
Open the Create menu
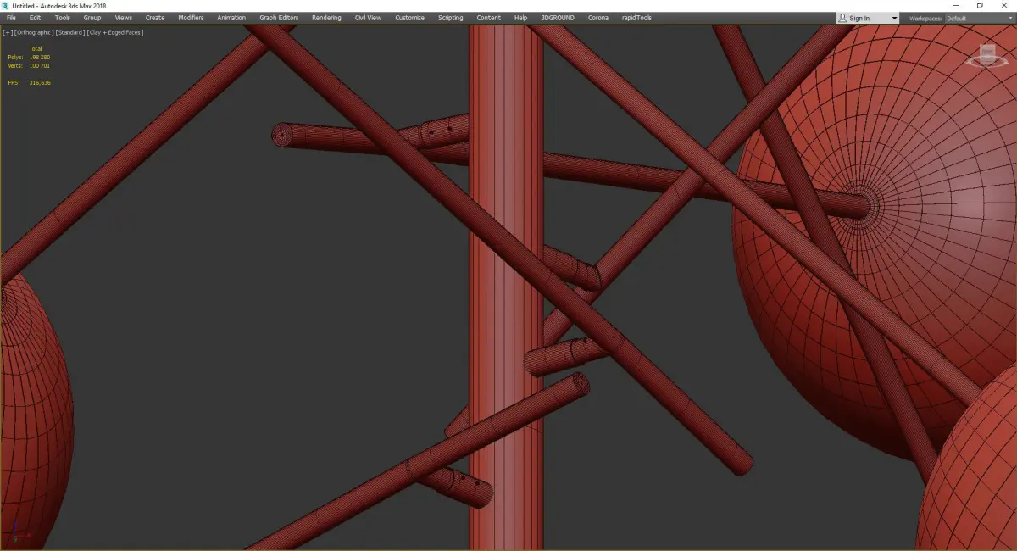click(x=155, y=18)
